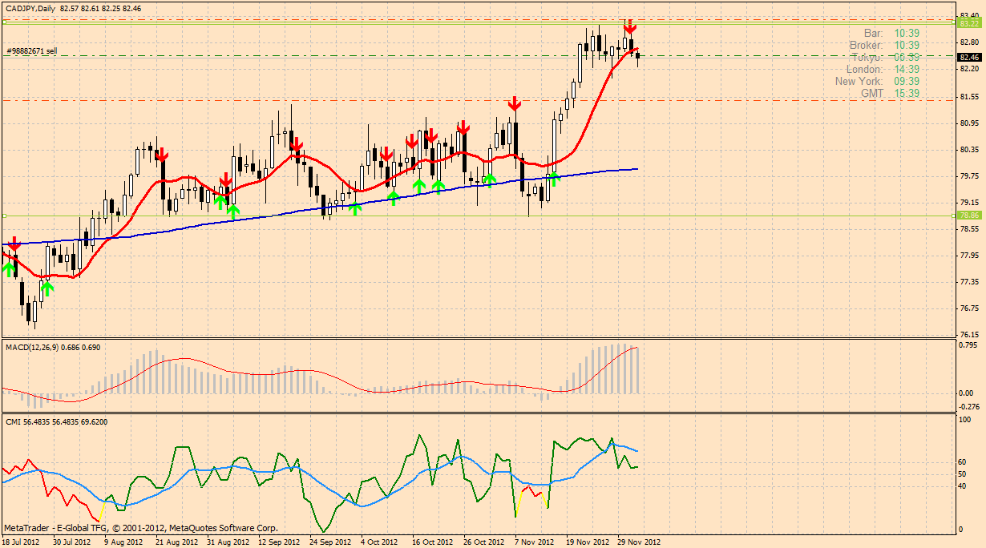Click the 100 level on CMI scale
This screenshot has height=548, width=986.
[x=966, y=419]
